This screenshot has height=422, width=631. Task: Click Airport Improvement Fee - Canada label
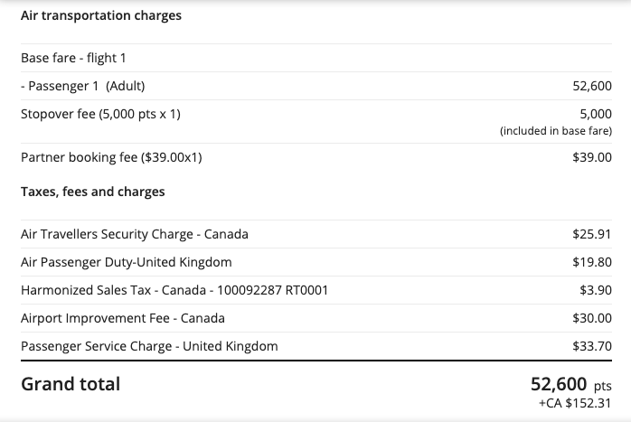122,318
